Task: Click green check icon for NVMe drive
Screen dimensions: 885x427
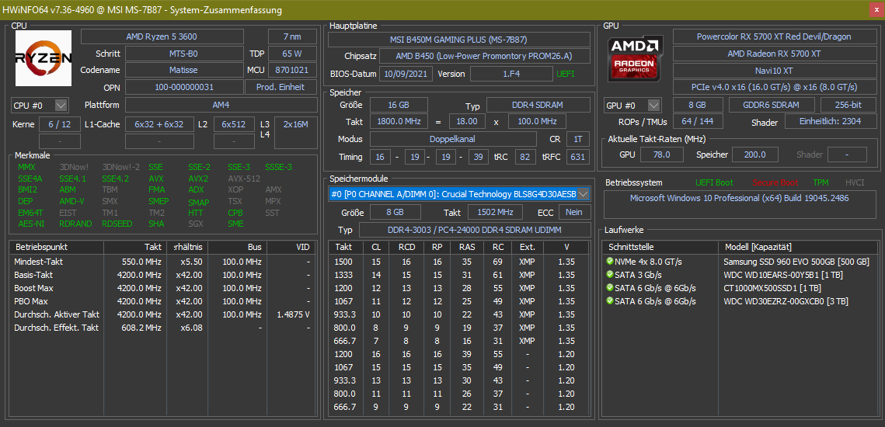Action: point(610,262)
